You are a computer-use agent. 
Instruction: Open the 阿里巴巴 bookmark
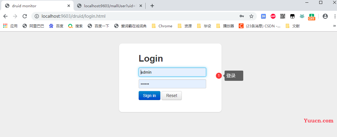[x=33, y=26]
